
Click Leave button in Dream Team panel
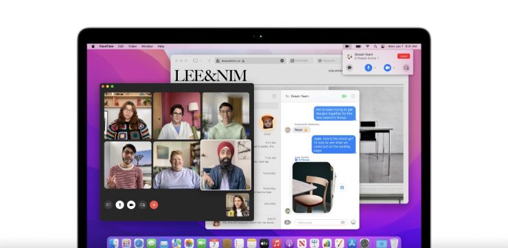(x=404, y=56)
